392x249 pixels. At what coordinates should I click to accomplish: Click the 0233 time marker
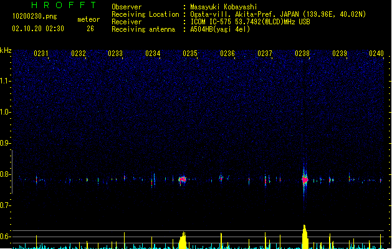tap(115, 54)
